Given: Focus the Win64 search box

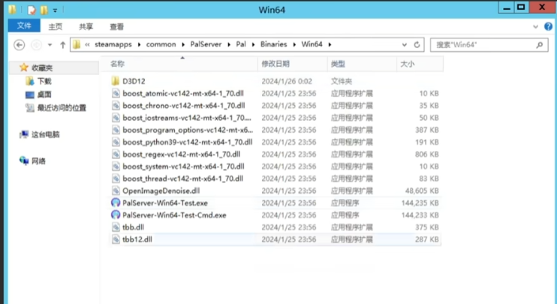Looking at the screenshot, I should pyautogui.click(x=489, y=45).
